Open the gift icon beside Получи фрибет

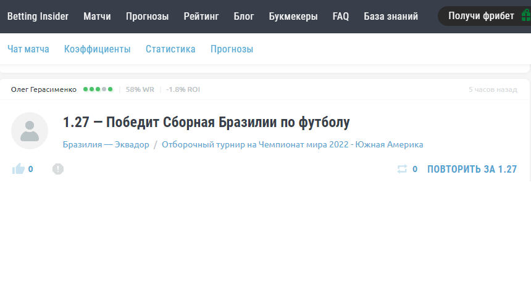click(526, 15)
